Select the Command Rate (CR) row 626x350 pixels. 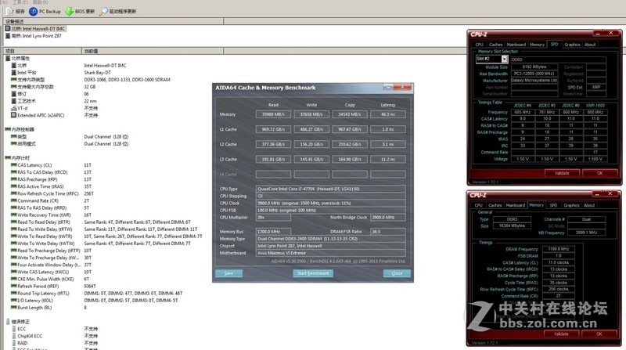[x=34, y=201]
